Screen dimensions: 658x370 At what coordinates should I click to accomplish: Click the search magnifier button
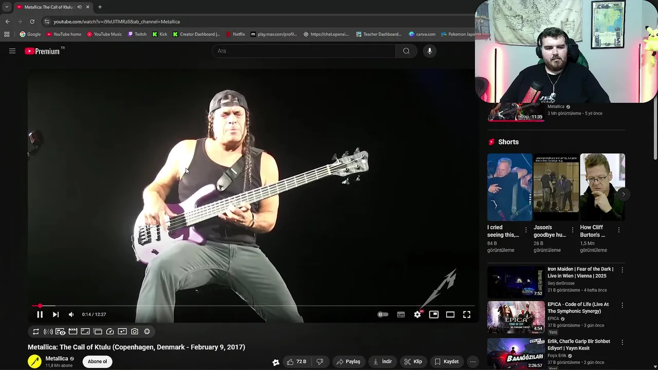pyautogui.click(x=406, y=51)
